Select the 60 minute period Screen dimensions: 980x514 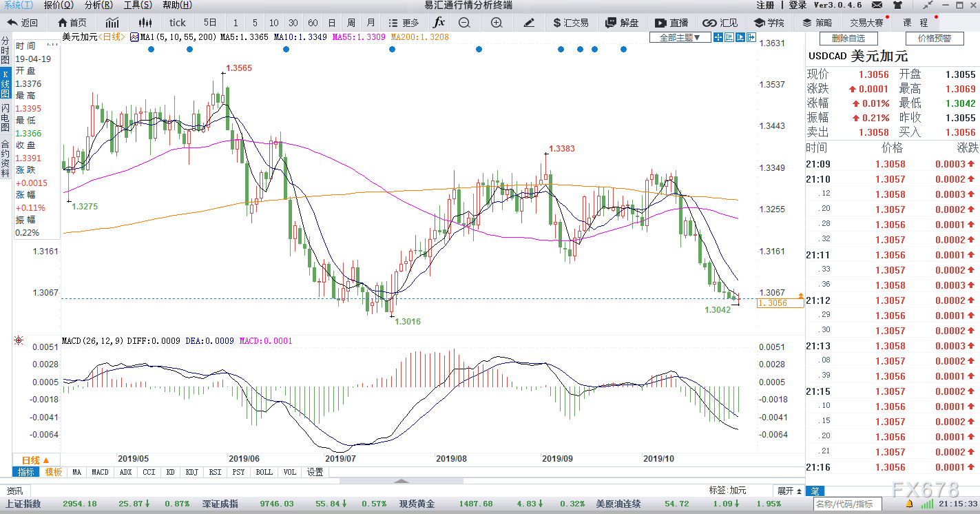point(313,23)
